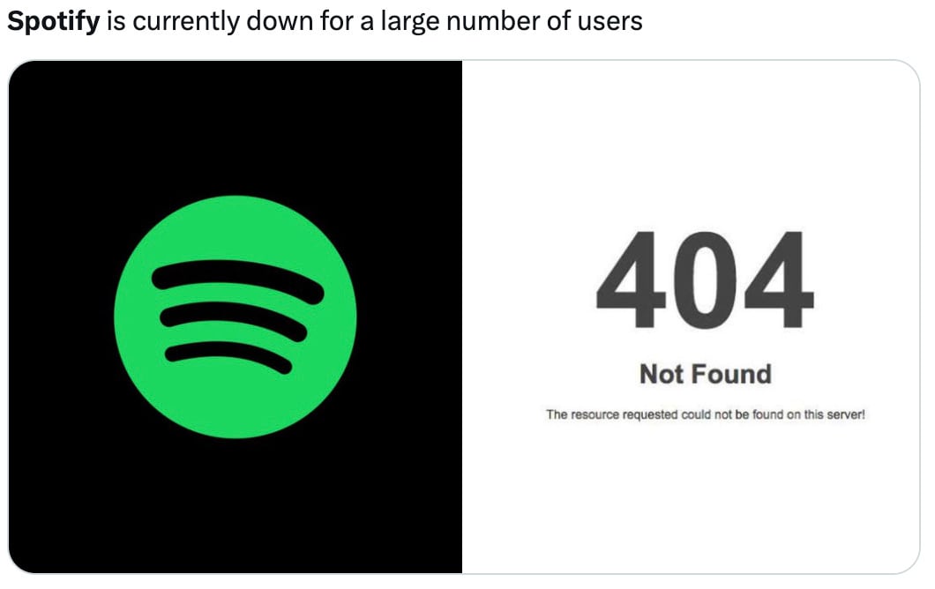Click the blank white area below the error message
This screenshot has height=589, width=935.
(697, 503)
